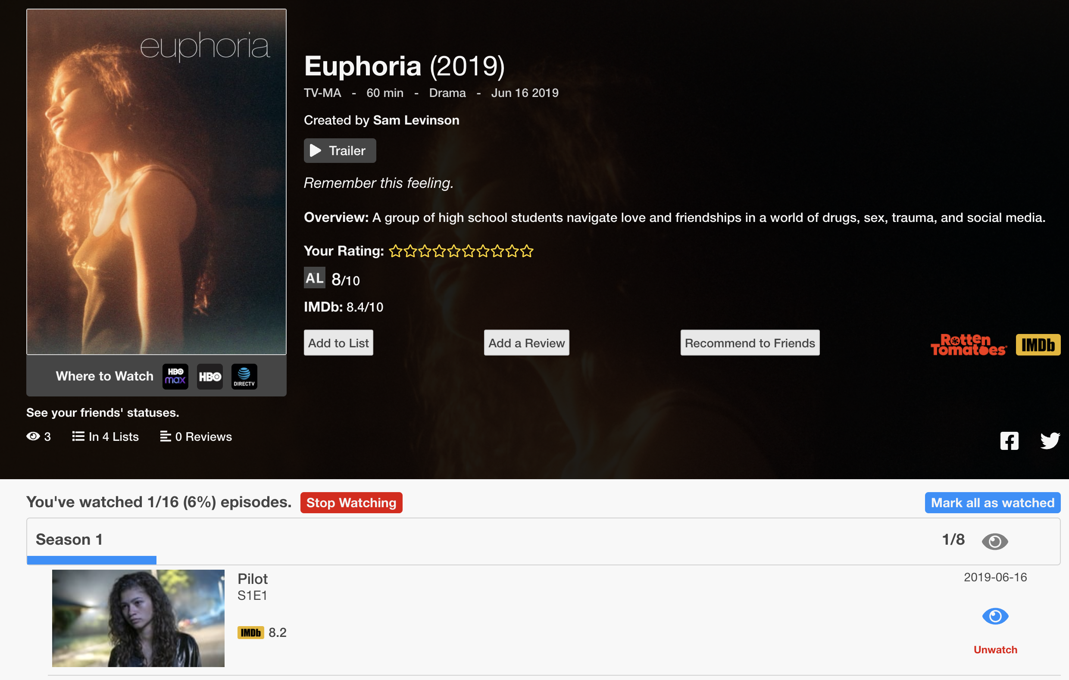This screenshot has width=1069, height=680.
Task: Open the 0 Reviews link
Action: (x=196, y=437)
